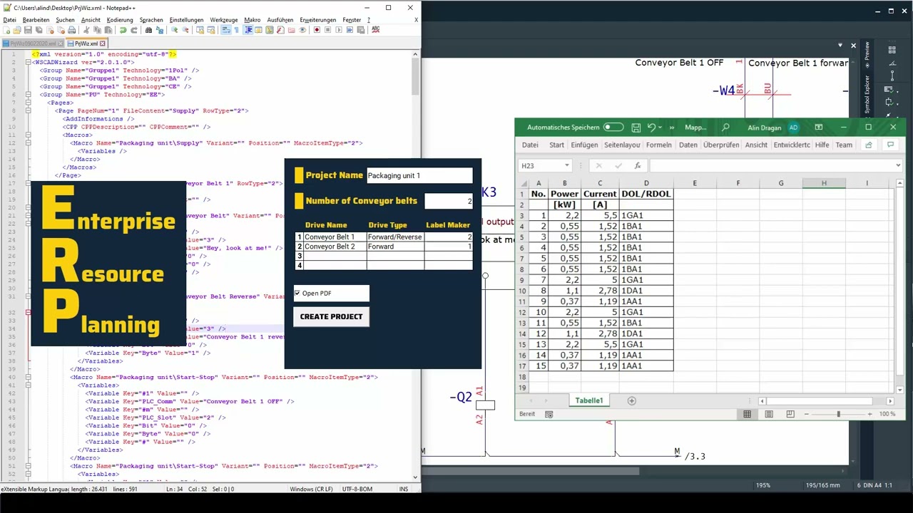
Task: Open the Erweiterungen menu in Notepad++
Action: (x=318, y=20)
